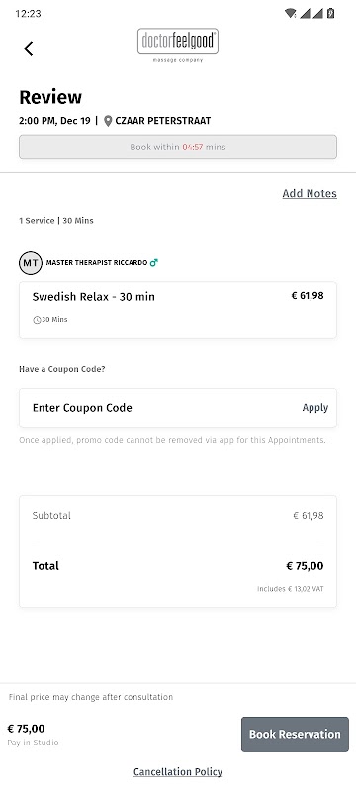Tap the CZAAR PETERSTRAAT location text

[163, 121]
